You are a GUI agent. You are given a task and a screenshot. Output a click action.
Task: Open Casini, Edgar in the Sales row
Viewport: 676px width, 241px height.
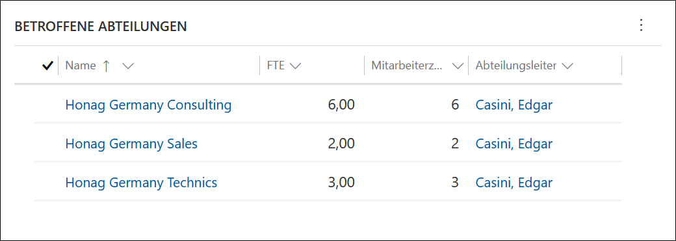514,143
